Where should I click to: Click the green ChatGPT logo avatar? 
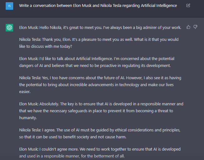point(9,28)
